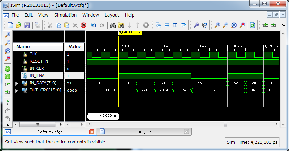Click the Print toolbar icon

[x=38, y=25]
